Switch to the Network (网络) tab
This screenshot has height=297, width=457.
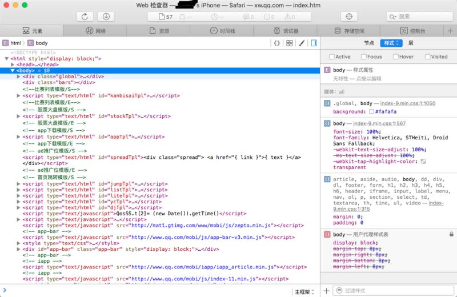(x=95, y=31)
